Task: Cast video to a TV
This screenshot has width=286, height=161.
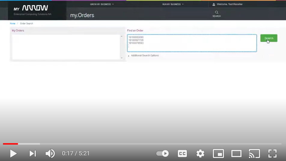Action: (254, 154)
